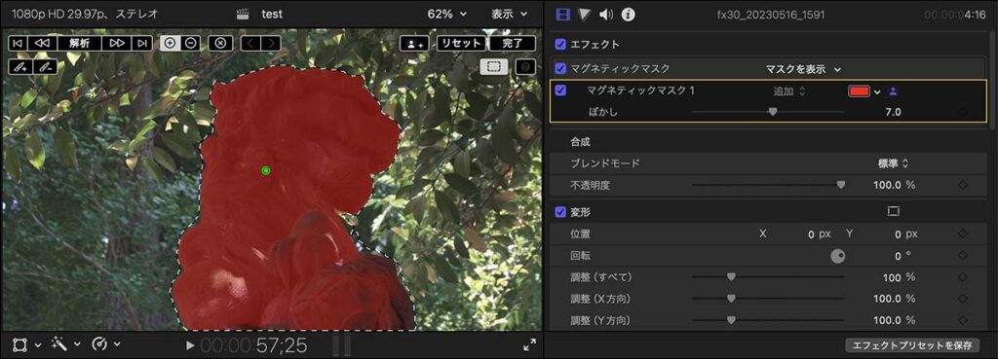Click the analyze forward double-arrow button

click(117, 43)
